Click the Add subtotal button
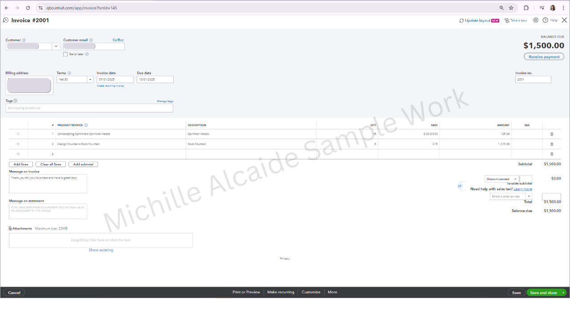 (83, 164)
